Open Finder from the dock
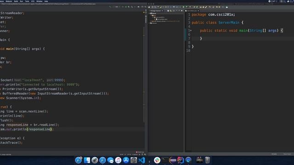 click(x=87, y=160)
